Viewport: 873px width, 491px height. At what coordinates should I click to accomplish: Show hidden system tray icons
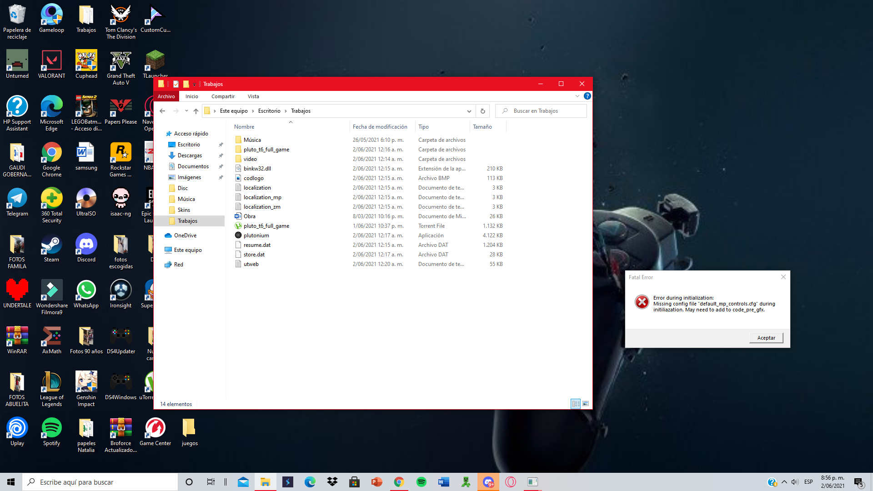(x=784, y=482)
